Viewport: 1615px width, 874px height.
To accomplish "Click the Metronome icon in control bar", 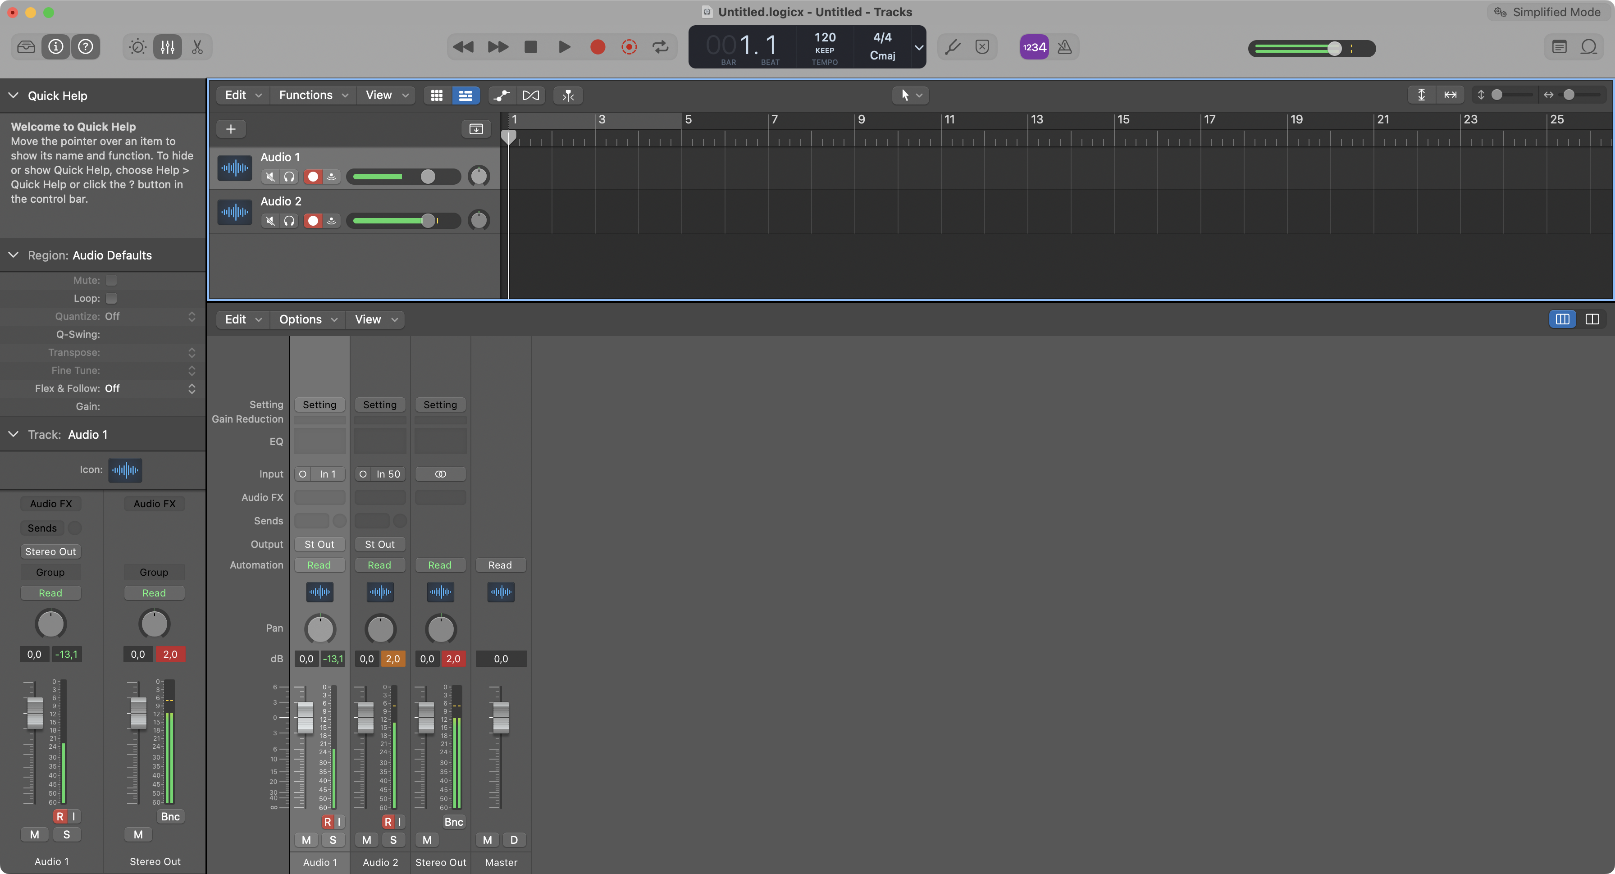I will [1064, 47].
